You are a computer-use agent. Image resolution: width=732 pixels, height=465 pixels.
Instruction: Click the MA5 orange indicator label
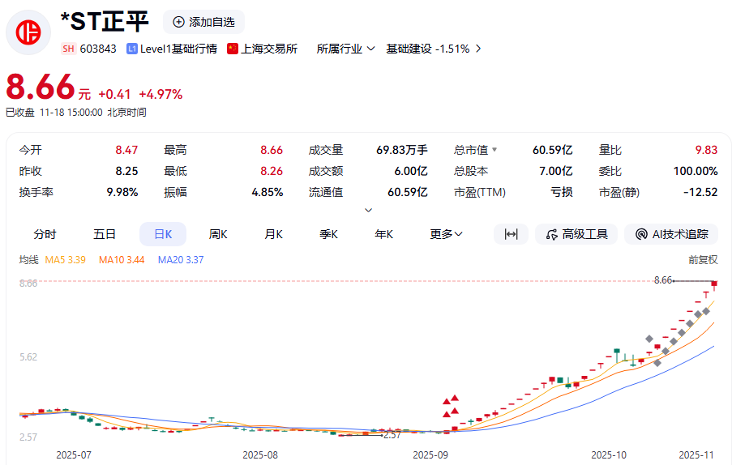tap(66, 260)
